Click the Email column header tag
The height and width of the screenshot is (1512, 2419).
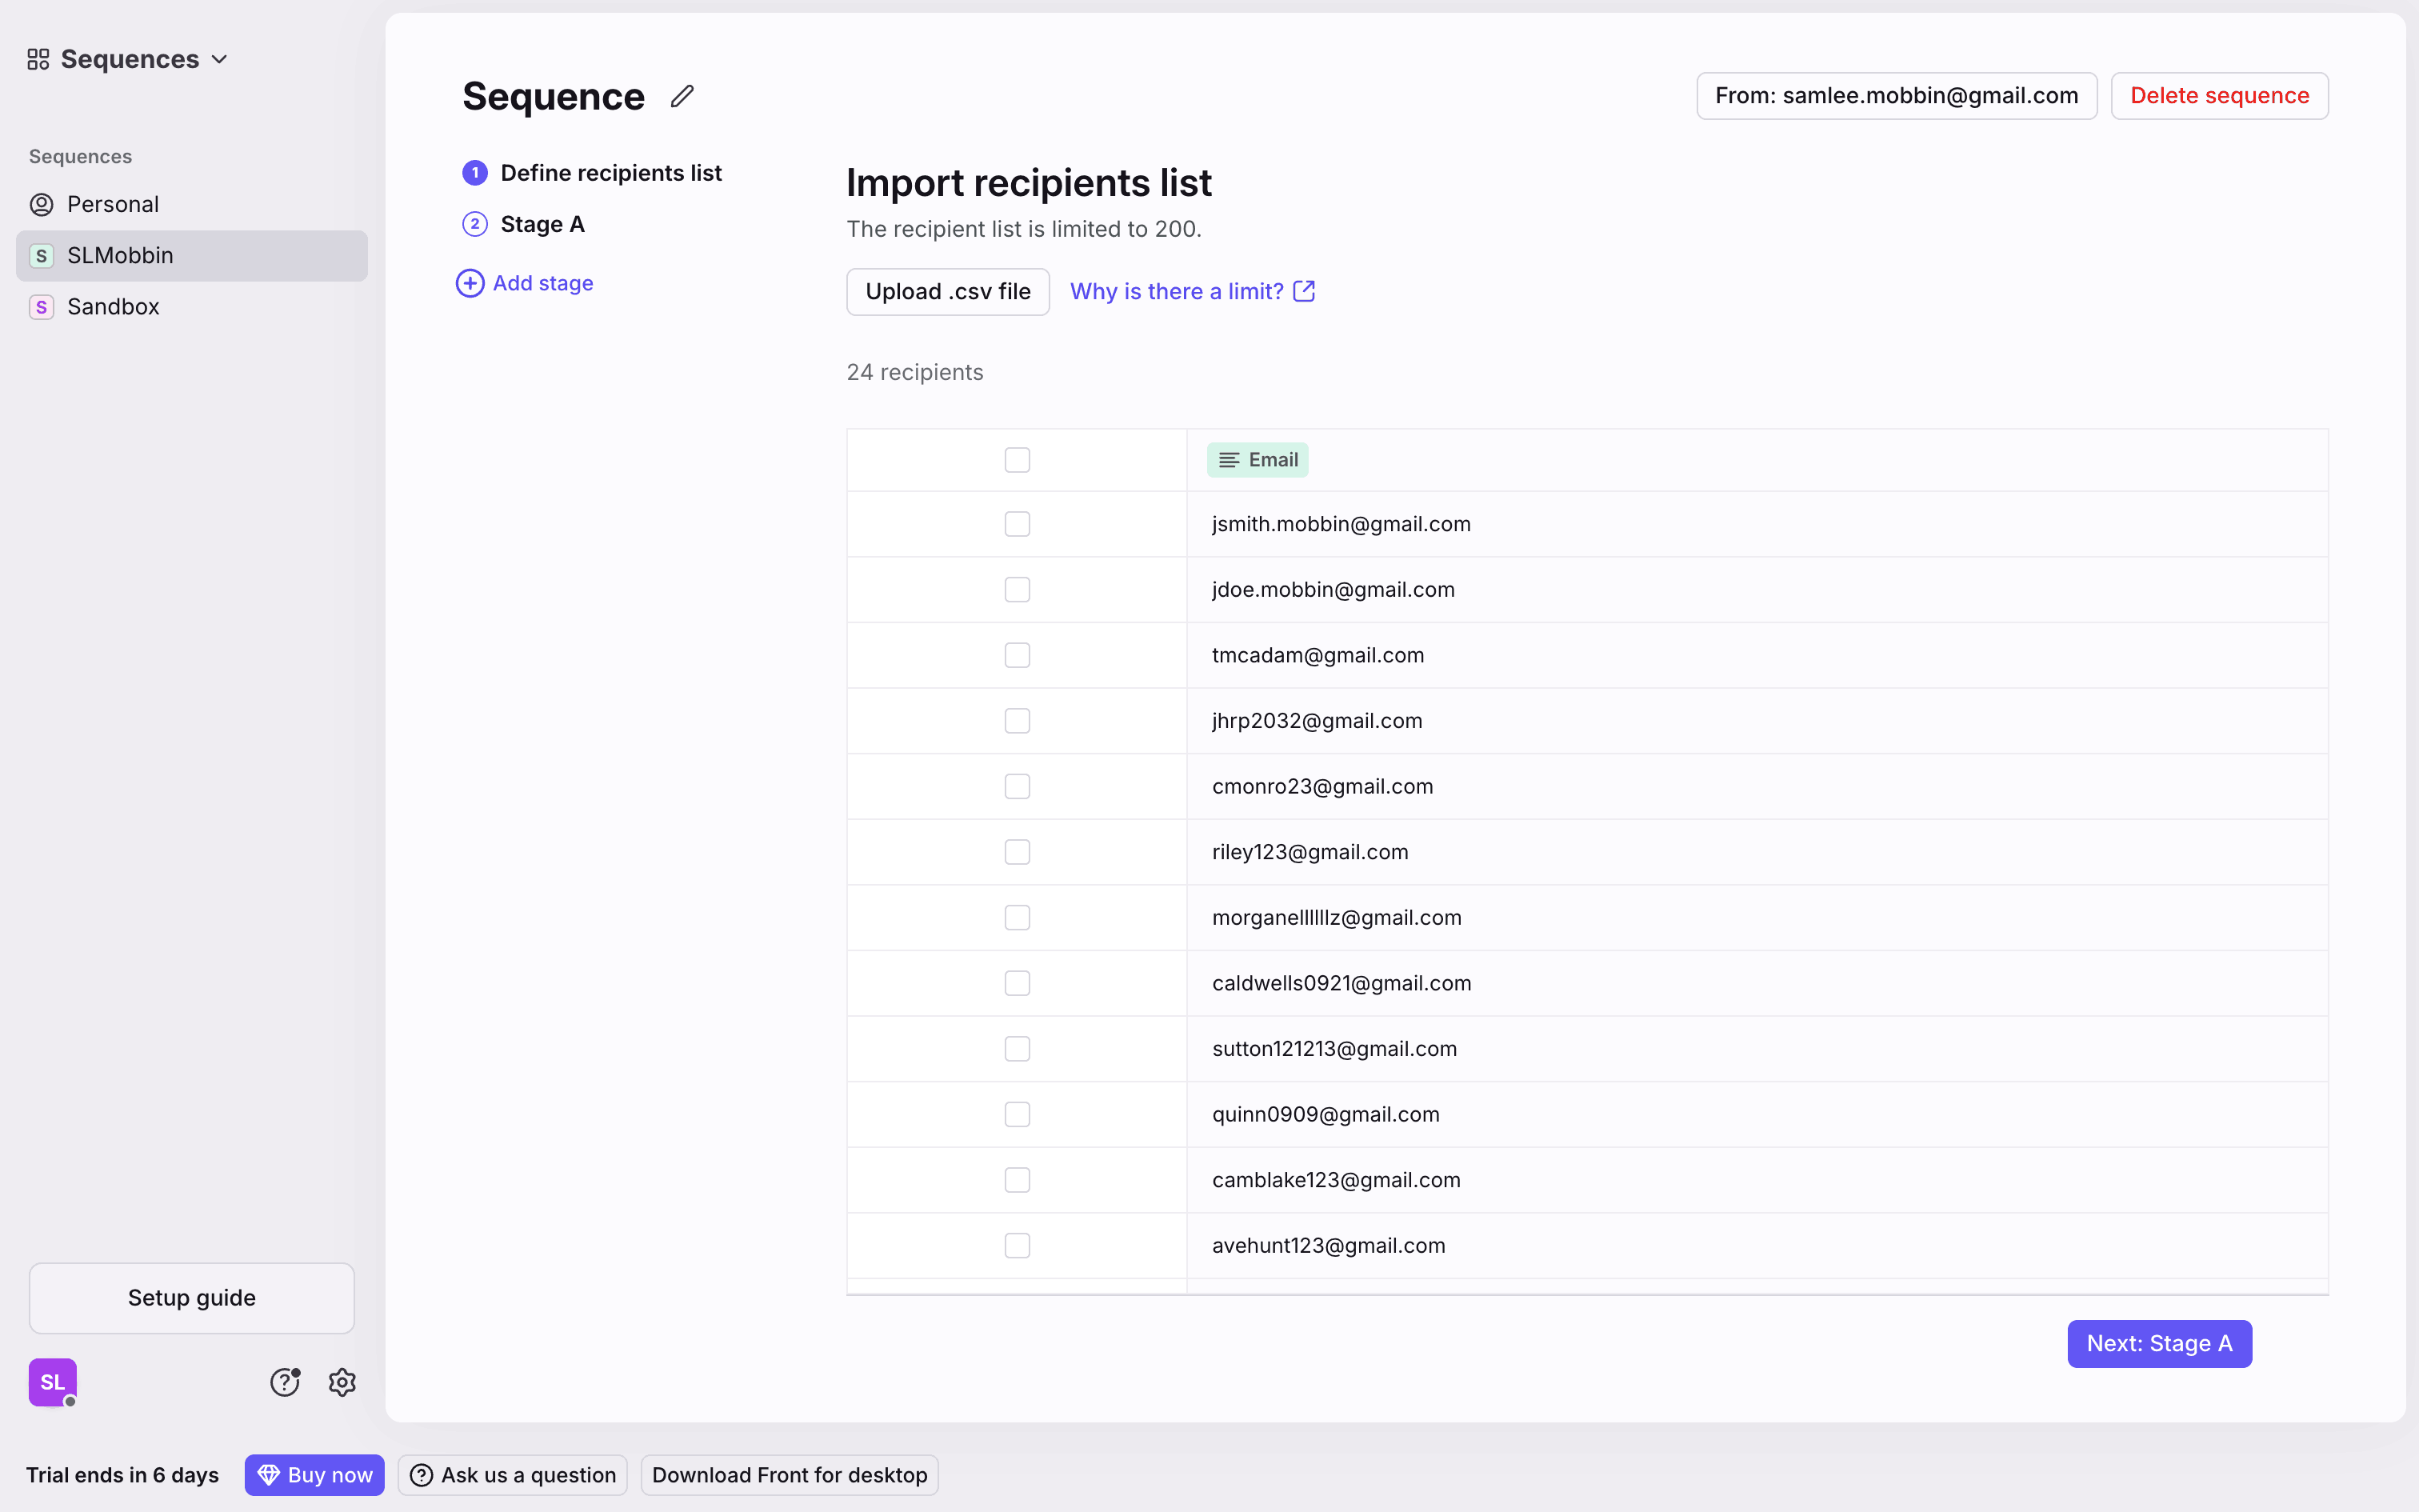click(x=1257, y=460)
